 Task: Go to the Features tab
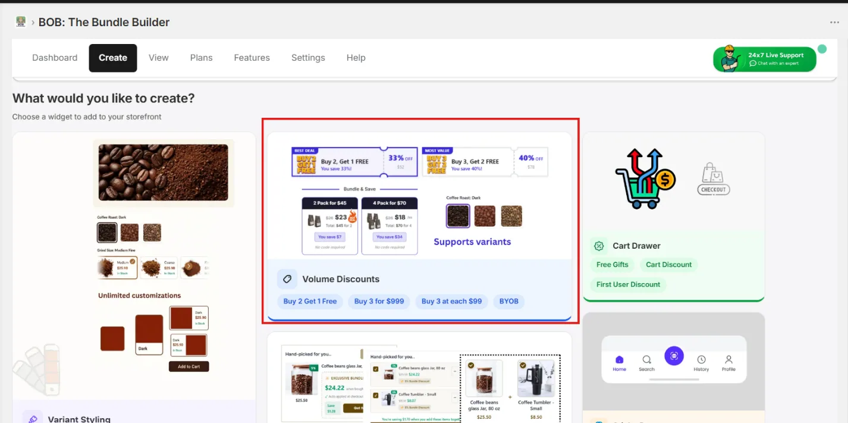click(x=252, y=58)
